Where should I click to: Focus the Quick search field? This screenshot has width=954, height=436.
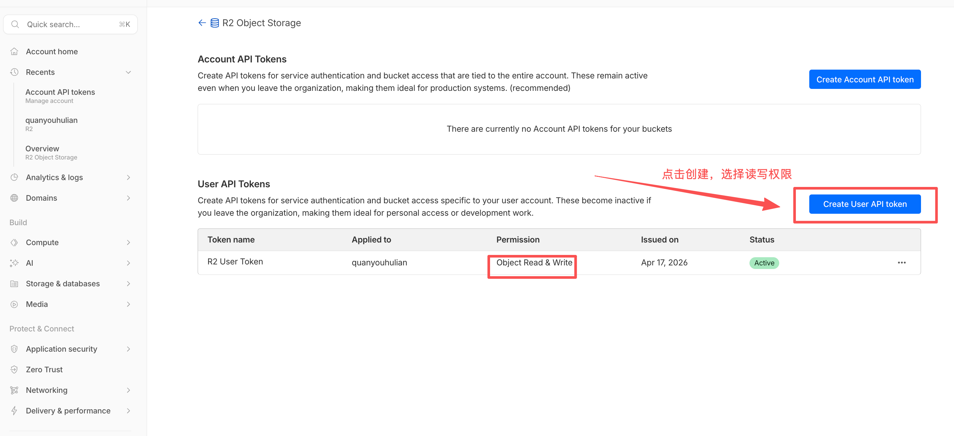click(70, 25)
